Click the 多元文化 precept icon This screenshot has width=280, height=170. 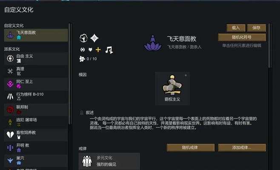(x=87, y=161)
